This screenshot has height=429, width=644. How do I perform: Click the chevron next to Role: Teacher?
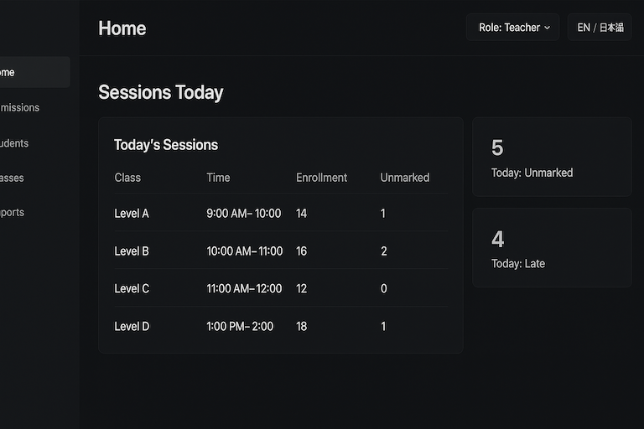(x=548, y=28)
